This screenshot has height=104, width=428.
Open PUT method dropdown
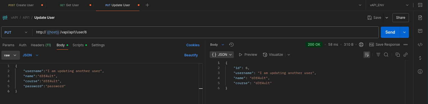(16, 32)
